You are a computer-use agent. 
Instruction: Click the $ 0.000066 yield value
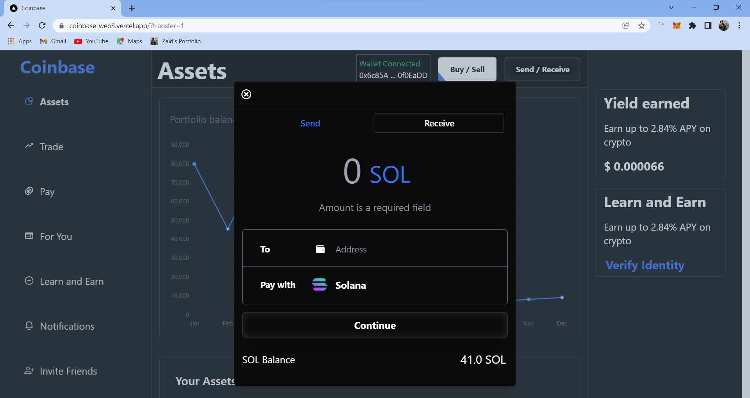[634, 167]
